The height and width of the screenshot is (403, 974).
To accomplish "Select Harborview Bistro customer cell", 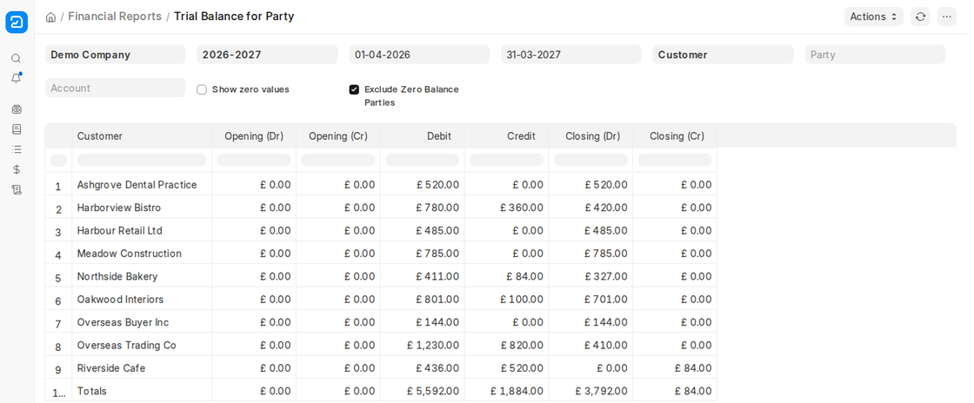I will [x=142, y=208].
